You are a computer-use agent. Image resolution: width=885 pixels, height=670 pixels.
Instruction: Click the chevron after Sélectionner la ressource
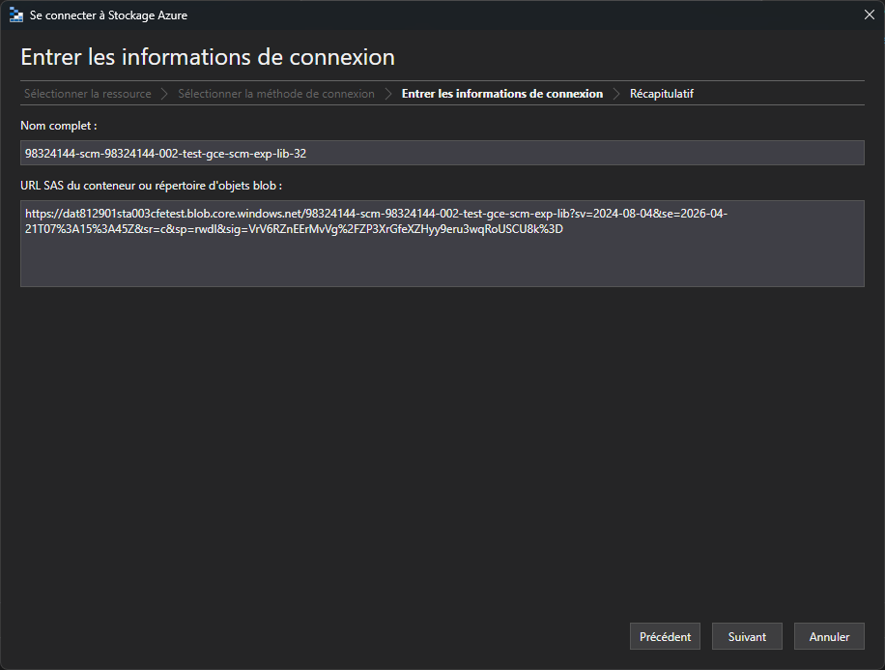tap(164, 94)
